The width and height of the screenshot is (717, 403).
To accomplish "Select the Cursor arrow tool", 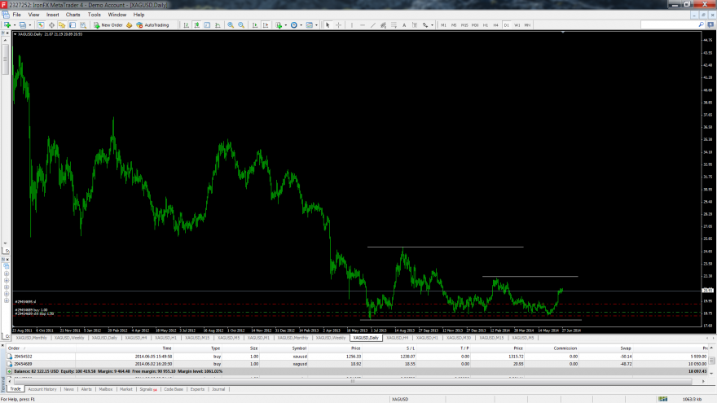I will [x=328, y=25].
